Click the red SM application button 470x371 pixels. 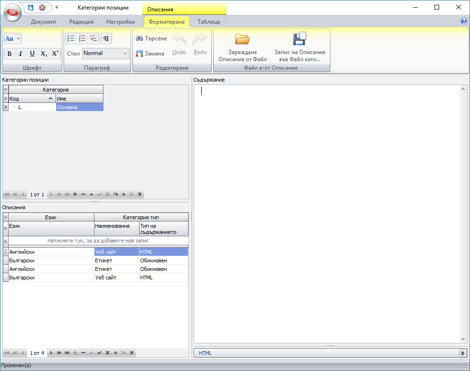click(x=12, y=12)
